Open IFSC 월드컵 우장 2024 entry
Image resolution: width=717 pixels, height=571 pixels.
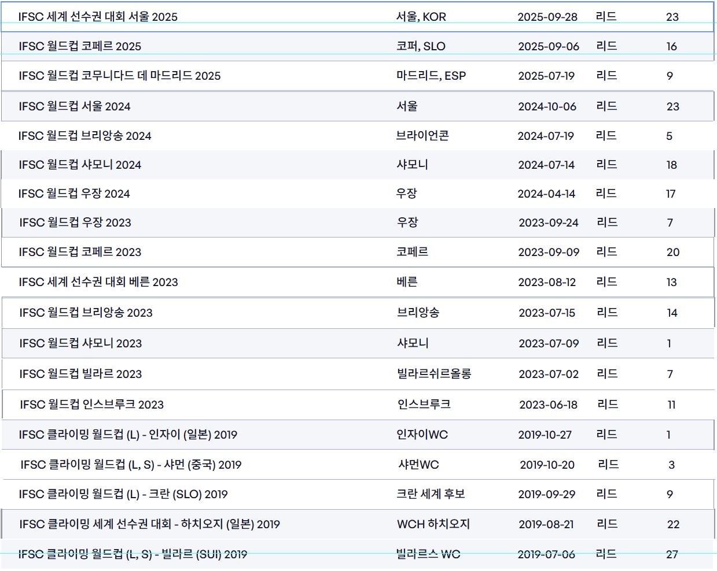74,194
